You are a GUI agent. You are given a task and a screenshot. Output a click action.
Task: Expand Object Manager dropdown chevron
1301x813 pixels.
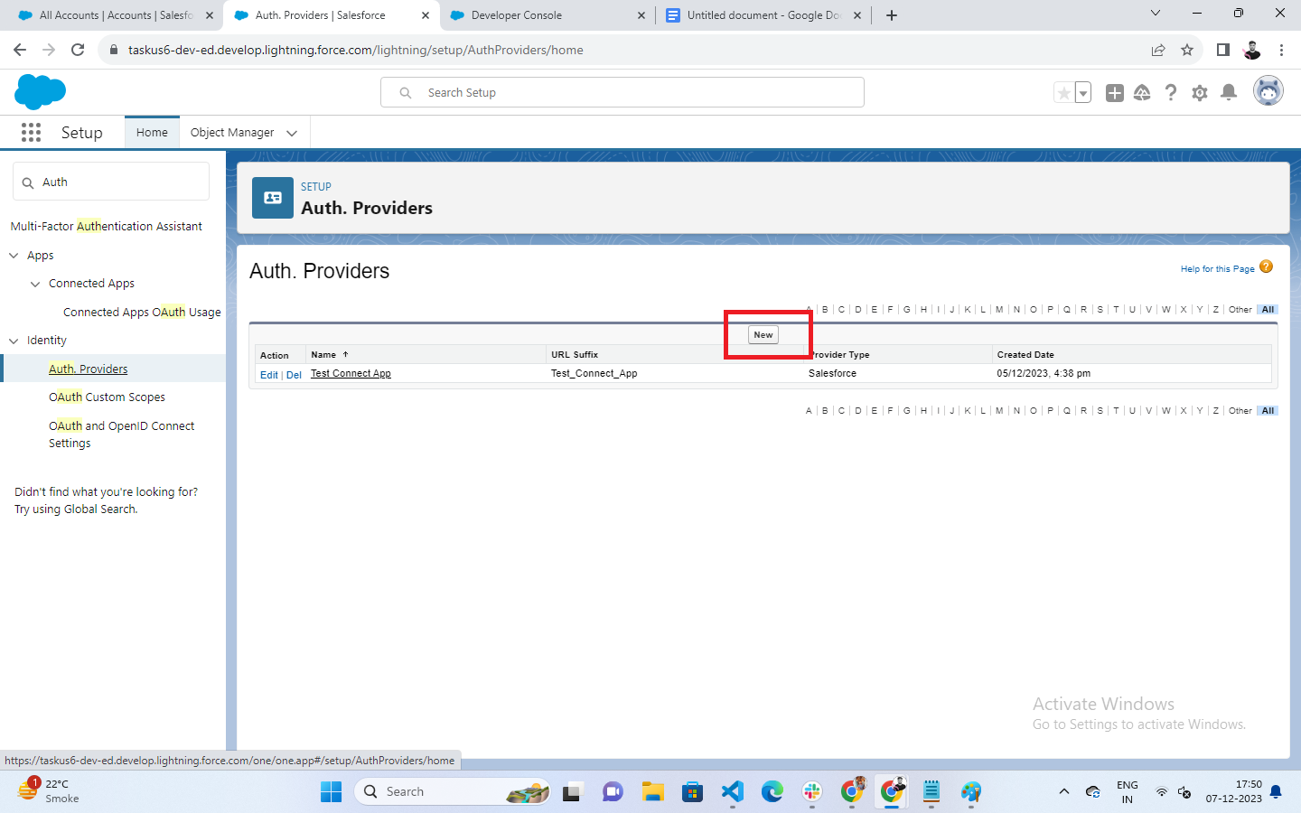(x=292, y=133)
